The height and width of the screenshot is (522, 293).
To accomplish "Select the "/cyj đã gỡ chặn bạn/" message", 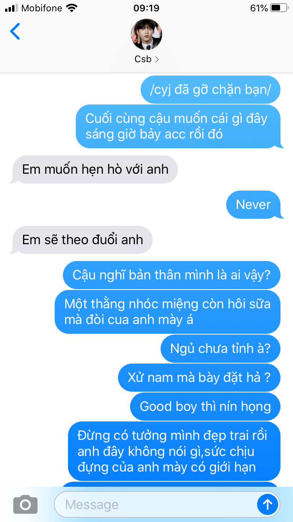I will click(211, 90).
